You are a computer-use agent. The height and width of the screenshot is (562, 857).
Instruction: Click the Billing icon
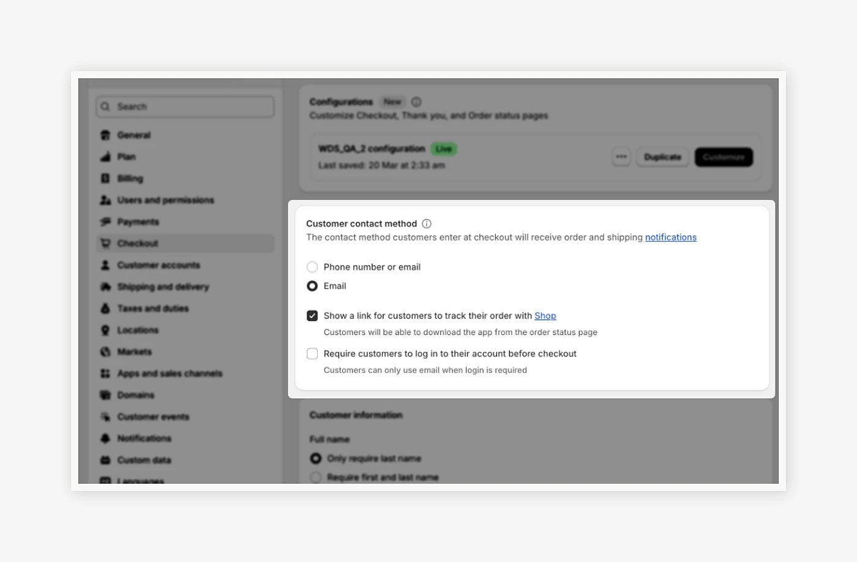105,179
